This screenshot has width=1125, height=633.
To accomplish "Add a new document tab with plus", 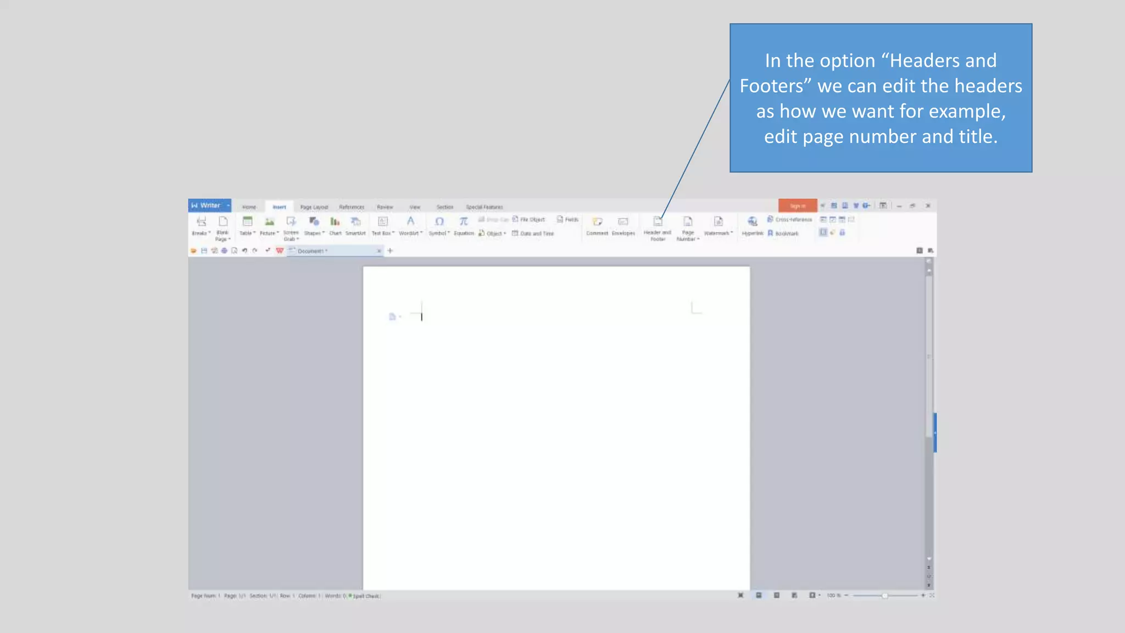I will coord(390,251).
